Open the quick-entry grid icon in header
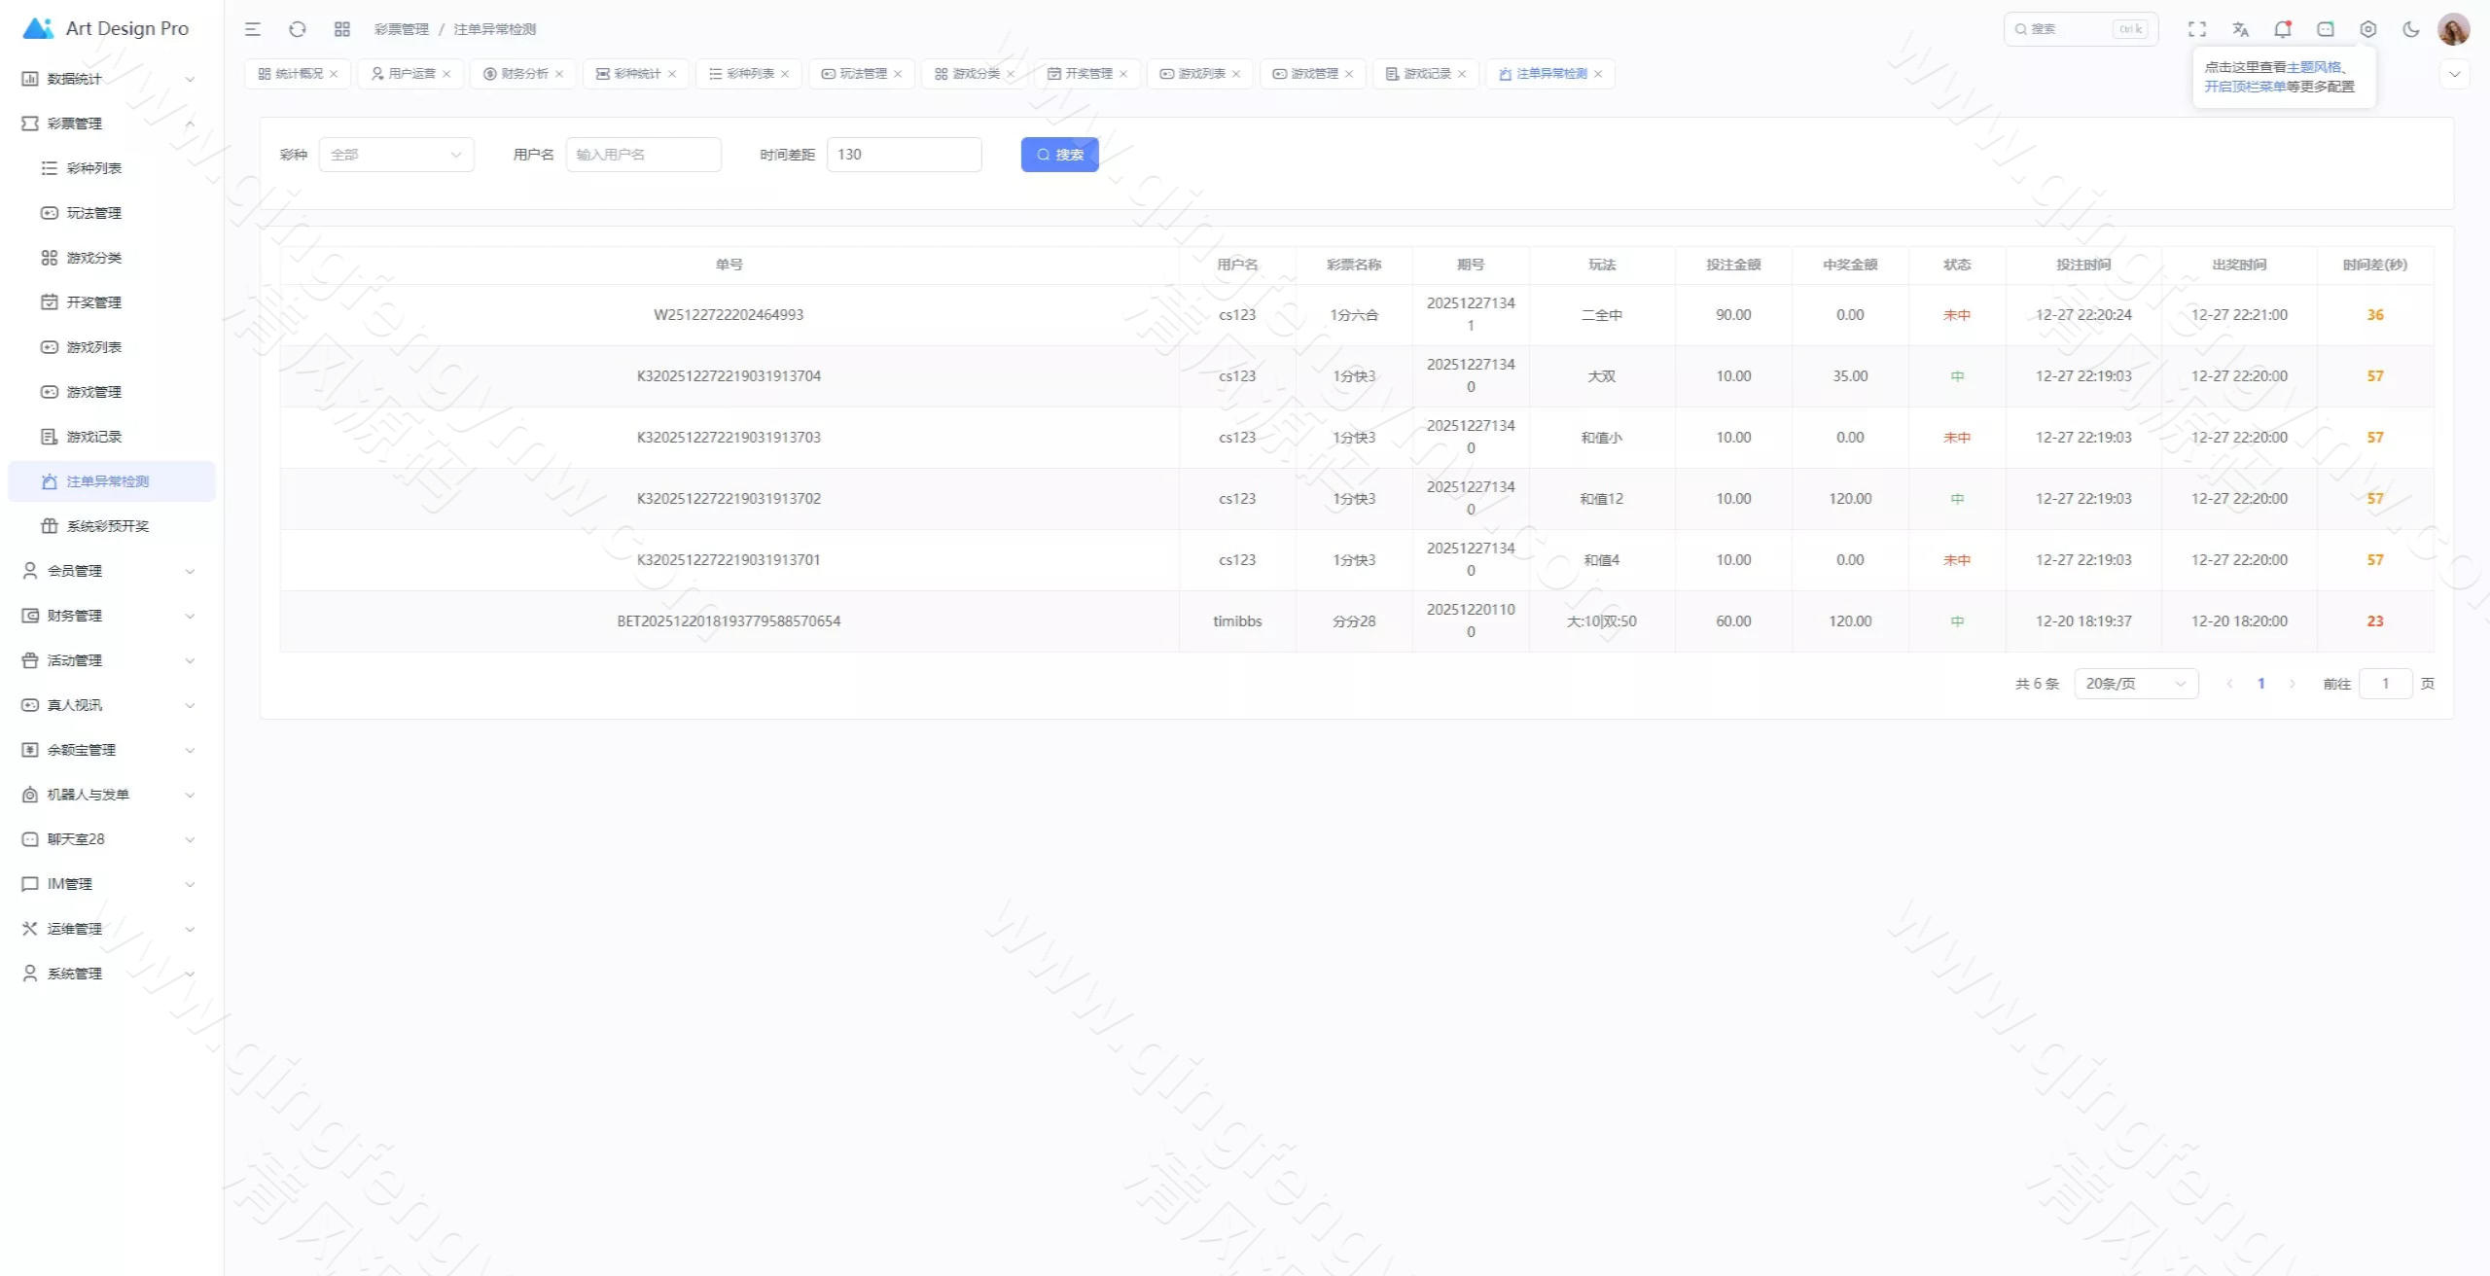This screenshot has height=1276, width=2490. pos(342,29)
